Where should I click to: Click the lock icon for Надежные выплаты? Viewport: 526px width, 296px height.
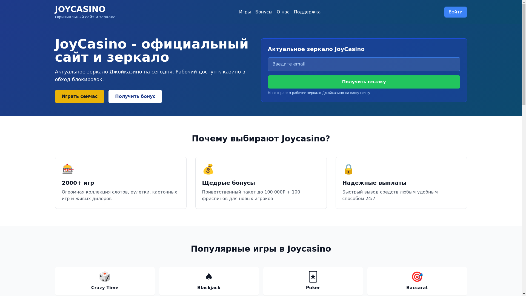348,169
